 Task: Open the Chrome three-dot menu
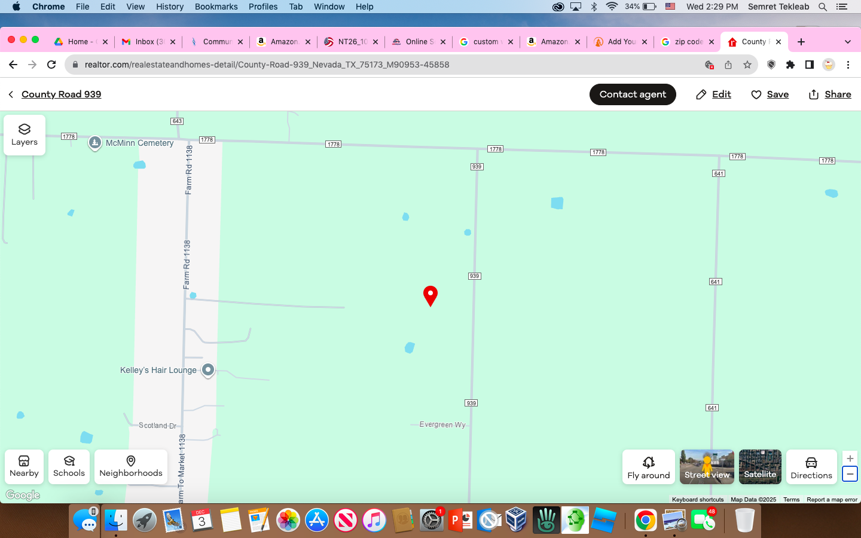(848, 65)
